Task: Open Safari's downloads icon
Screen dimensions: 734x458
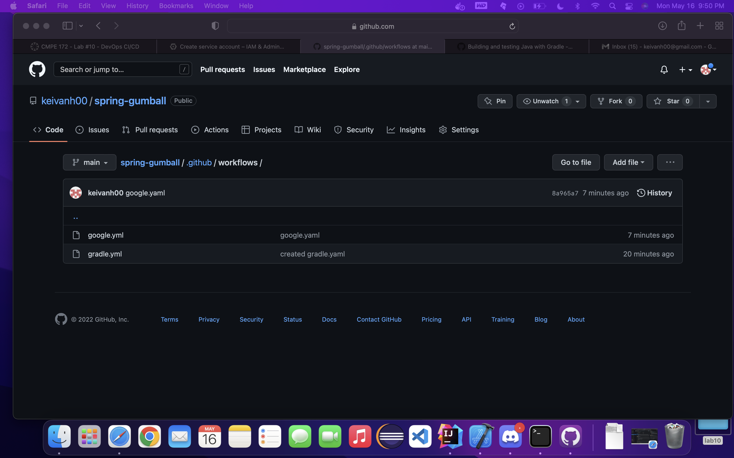Action: pos(662,26)
